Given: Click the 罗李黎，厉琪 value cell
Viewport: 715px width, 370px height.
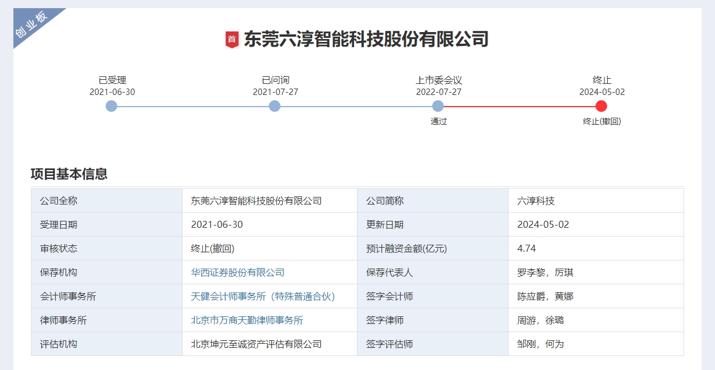Looking at the screenshot, I should click(x=595, y=272).
